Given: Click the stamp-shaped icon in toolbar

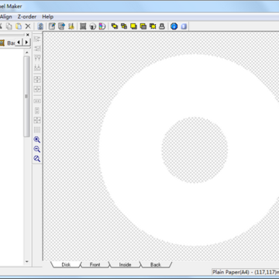Looking at the screenshot, I should pos(162,26).
